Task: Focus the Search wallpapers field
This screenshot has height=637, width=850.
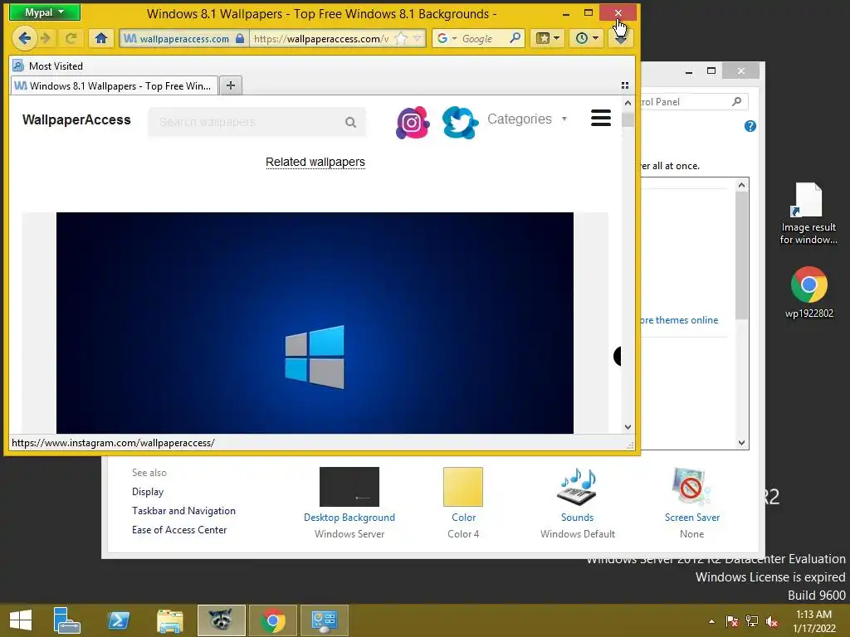Action: (247, 122)
